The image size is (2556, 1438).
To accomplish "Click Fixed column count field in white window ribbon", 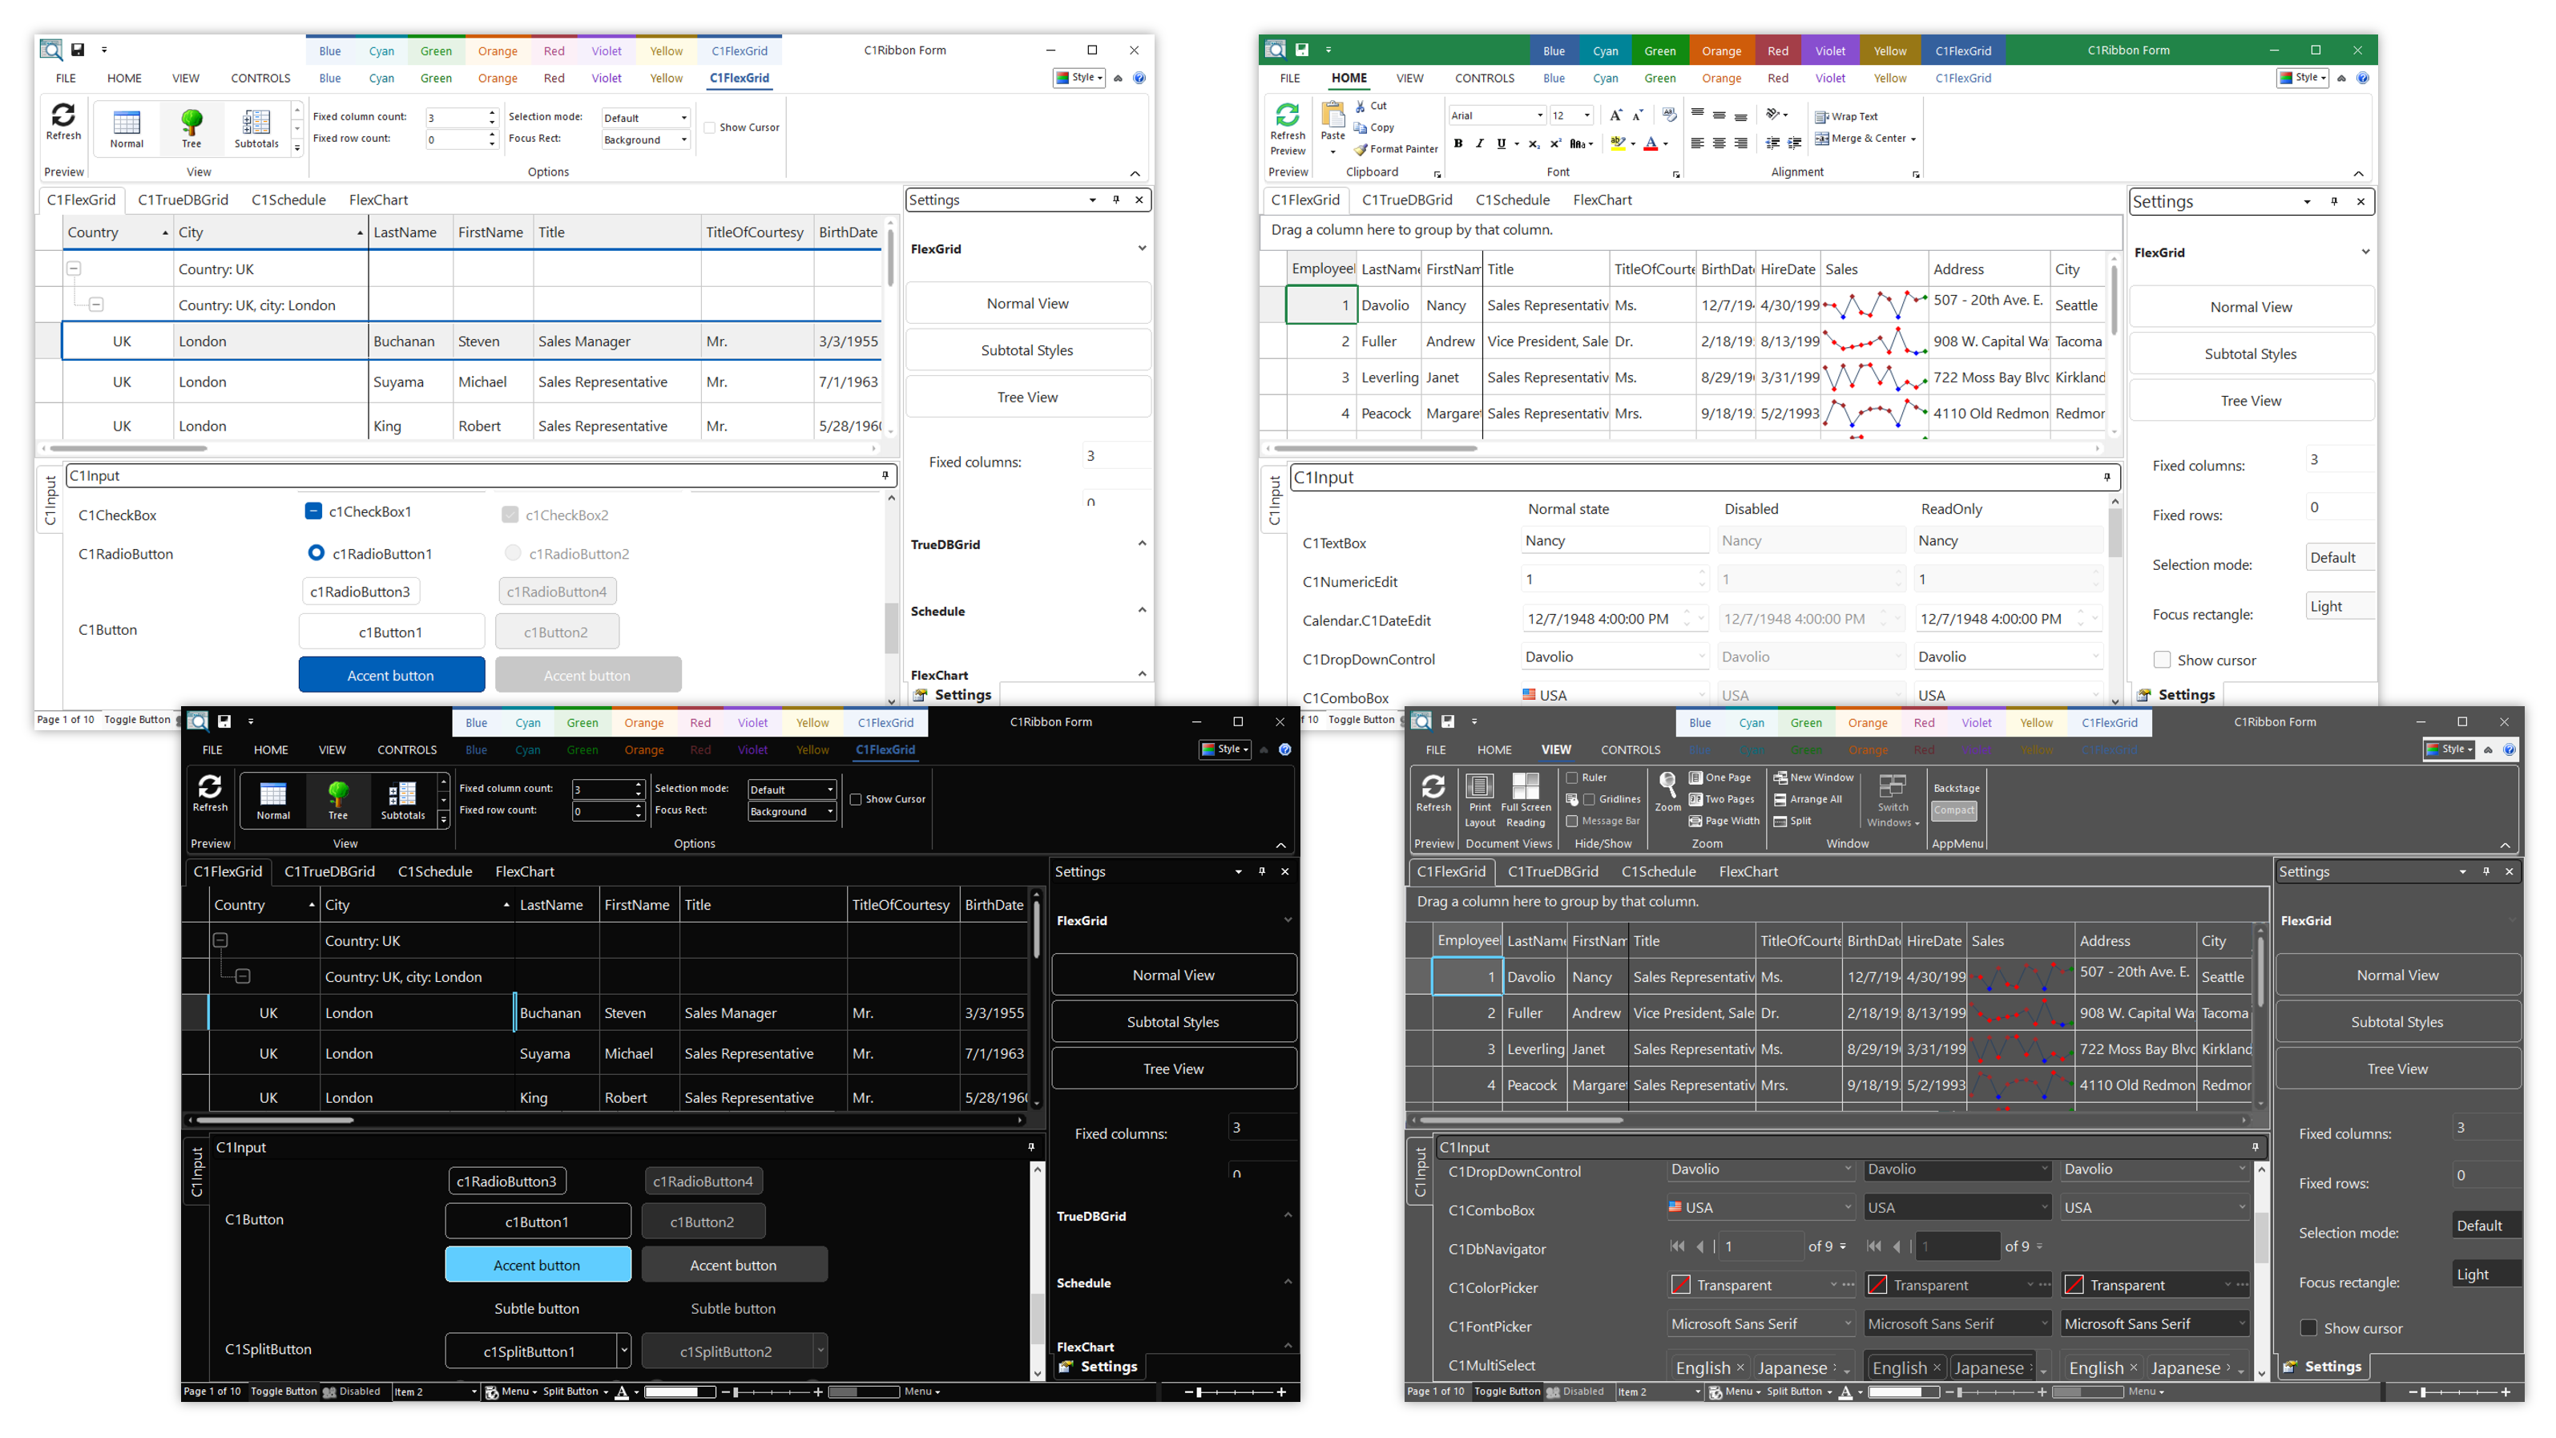I will pos(461,117).
